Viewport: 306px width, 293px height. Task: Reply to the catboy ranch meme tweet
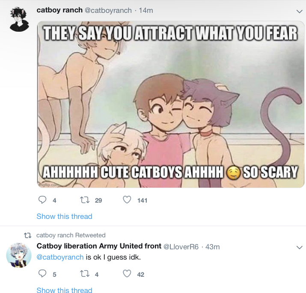tap(42, 200)
